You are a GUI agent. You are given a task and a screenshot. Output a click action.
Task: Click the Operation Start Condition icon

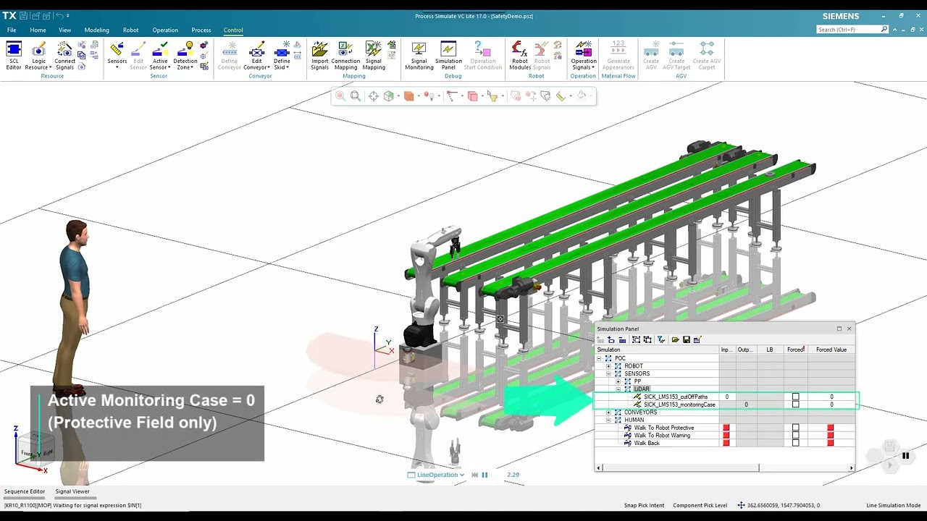tap(483, 56)
